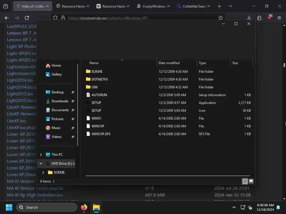Go to Home in navigation pane
The height and width of the screenshot is (214, 286).
click(x=53, y=65)
